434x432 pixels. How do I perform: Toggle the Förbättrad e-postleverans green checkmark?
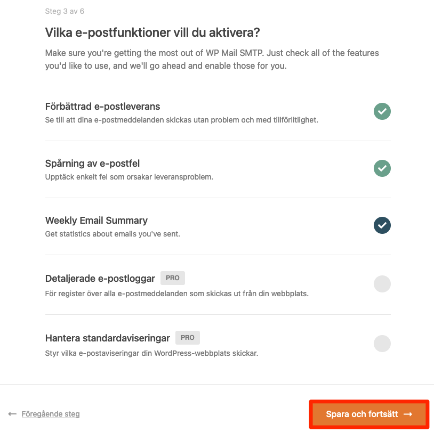(x=382, y=111)
